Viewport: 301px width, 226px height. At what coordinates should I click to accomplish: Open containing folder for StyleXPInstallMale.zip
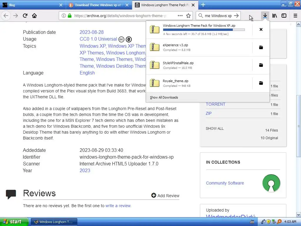pyautogui.click(x=261, y=65)
